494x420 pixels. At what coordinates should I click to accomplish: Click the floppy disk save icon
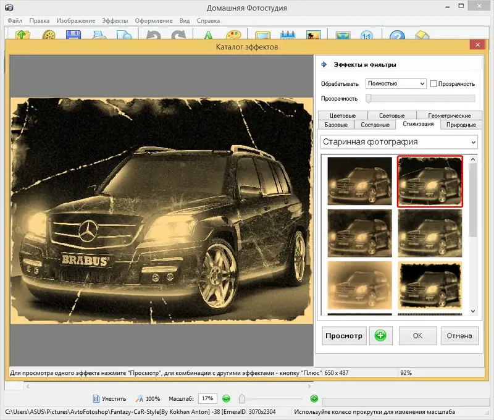[74, 36]
